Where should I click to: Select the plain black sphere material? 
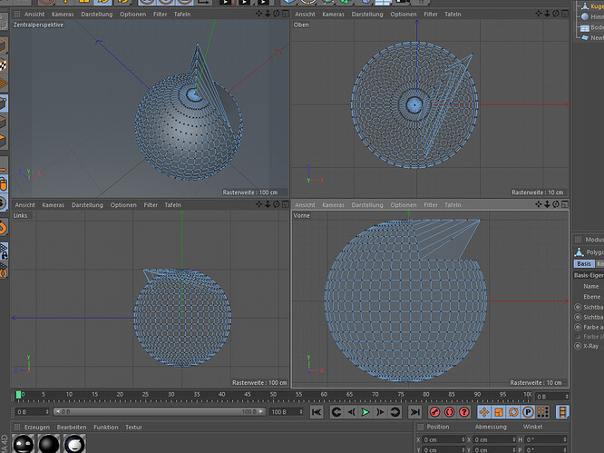click(49, 444)
